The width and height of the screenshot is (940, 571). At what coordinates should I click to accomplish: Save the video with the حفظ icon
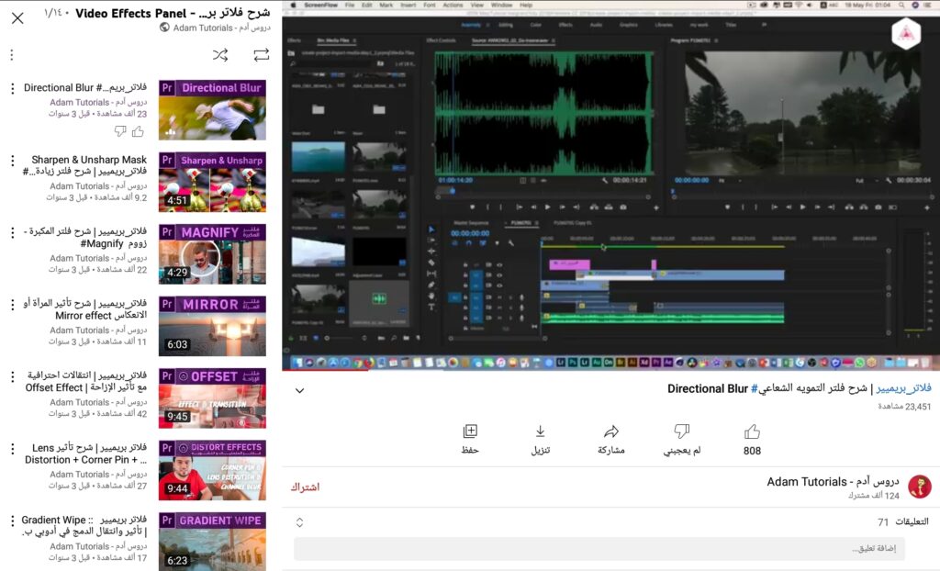coord(471,431)
